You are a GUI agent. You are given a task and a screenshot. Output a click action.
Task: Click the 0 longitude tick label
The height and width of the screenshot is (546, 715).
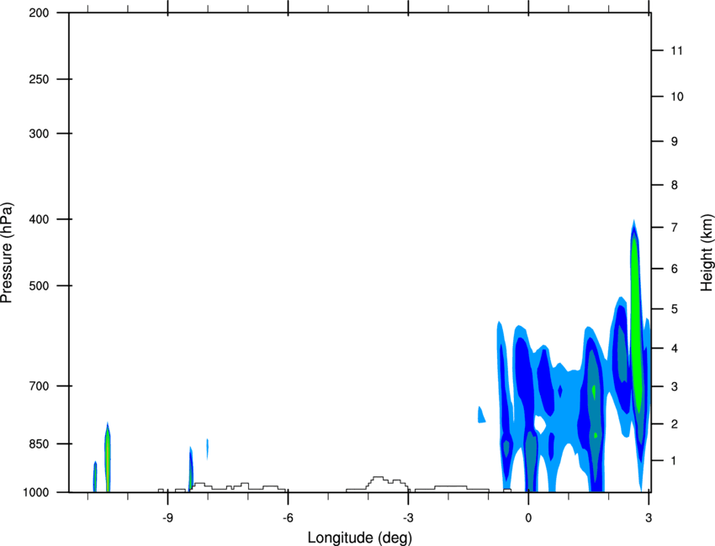tap(528, 517)
